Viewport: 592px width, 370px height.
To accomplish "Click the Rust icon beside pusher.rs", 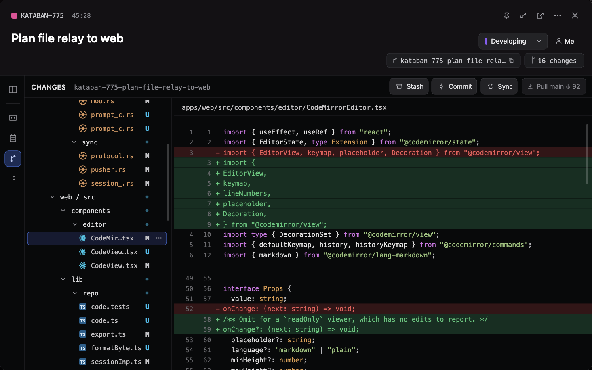I will tap(83, 169).
